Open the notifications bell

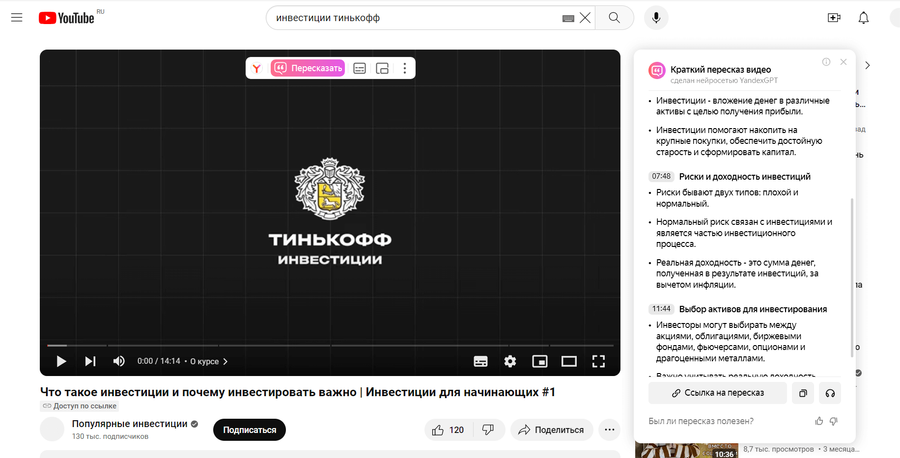[863, 18]
